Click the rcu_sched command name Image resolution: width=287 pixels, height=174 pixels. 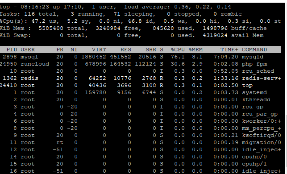(258, 71)
